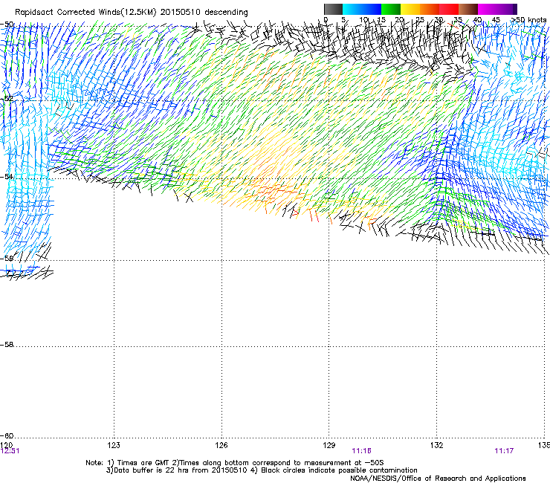The image size is (550, 483).
Task: Click the '-56' latitude axis label
Action: point(7,258)
